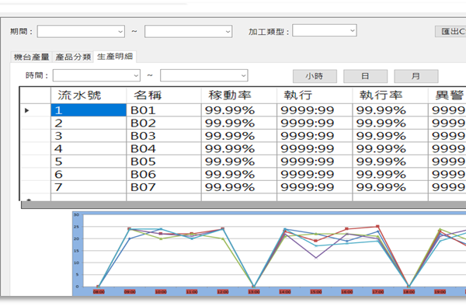466x306 pixels.
Task: Select the 流水號 4 cell
Action: tap(89, 148)
